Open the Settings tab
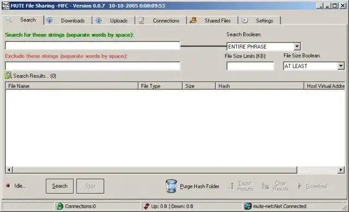Image resolution: width=349 pixels, height=212 pixels. pos(260,21)
